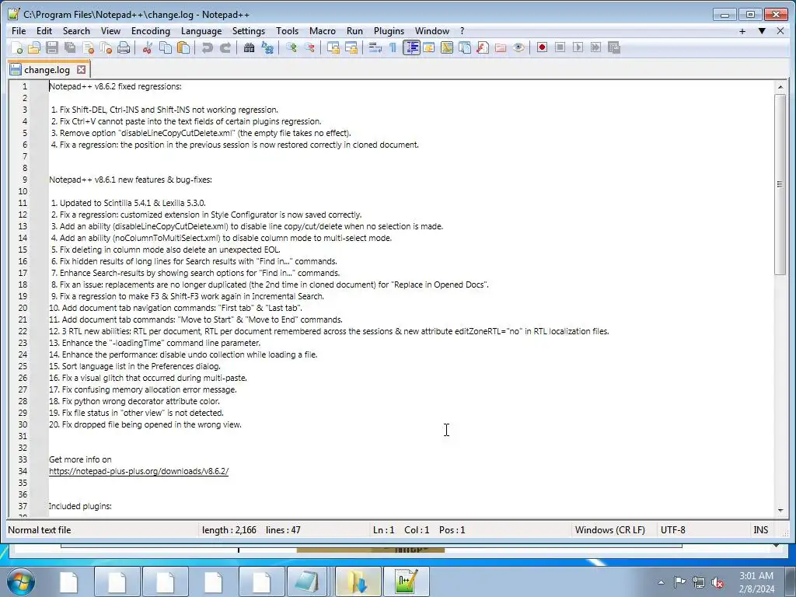Open the View menu
The width and height of the screenshot is (796, 597).
[110, 31]
